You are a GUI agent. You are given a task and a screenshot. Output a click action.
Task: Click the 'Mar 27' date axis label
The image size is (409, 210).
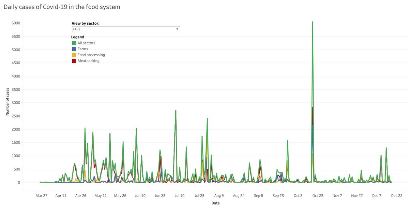tap(41, 195)
